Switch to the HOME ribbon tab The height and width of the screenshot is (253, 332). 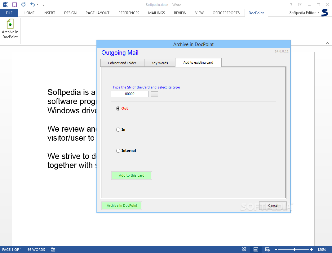click(x=29, y=13)
